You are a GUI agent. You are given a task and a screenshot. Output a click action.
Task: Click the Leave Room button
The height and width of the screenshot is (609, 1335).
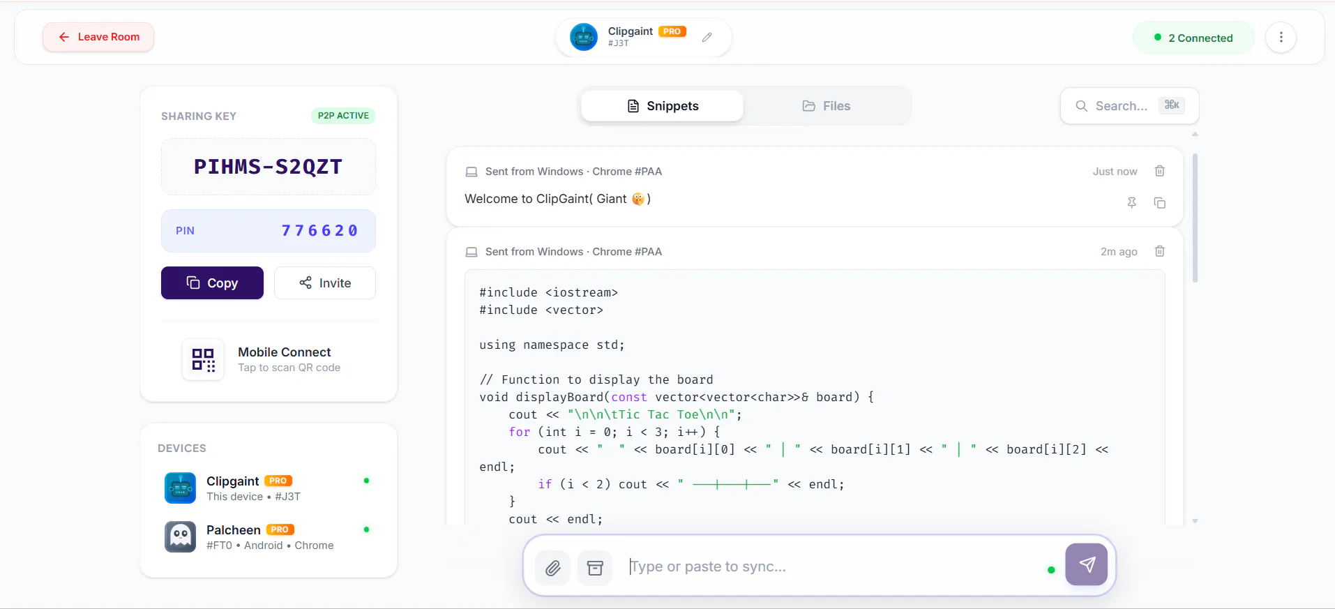click(x=98, y=37)
